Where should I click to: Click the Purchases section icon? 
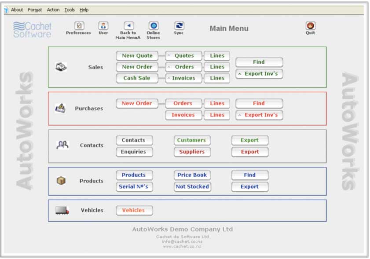[x=60, y=108]
